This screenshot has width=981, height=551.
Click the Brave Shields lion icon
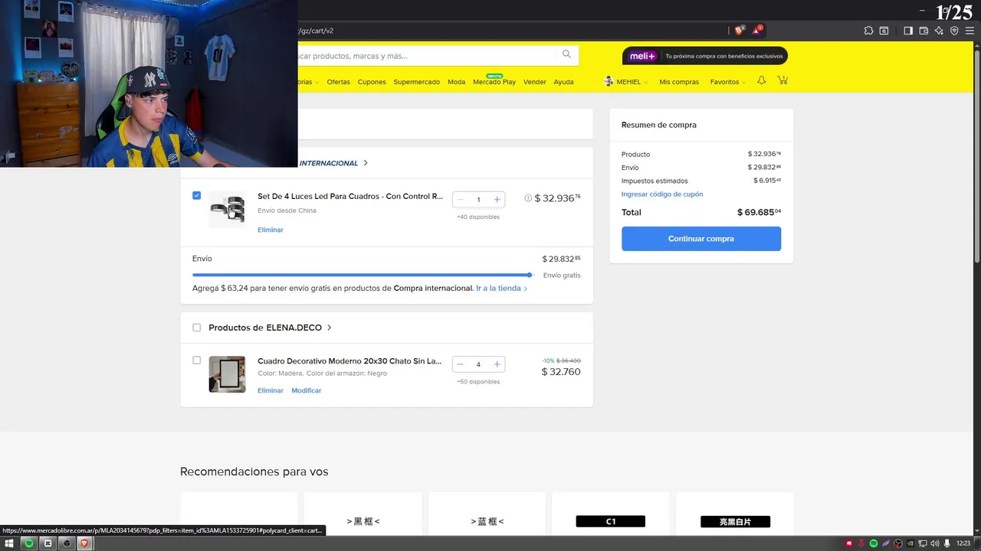[739, 31]
